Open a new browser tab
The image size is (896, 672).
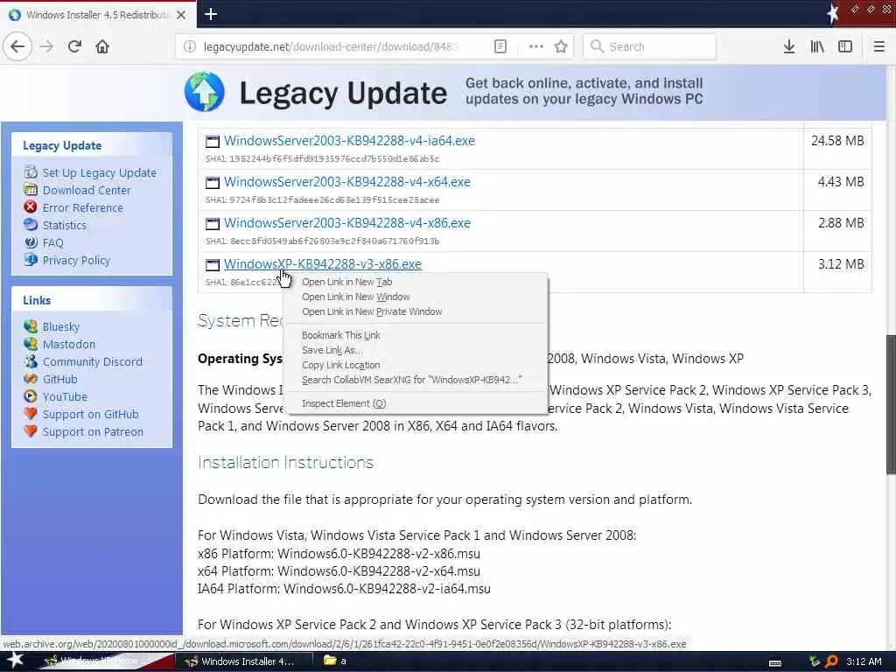tap(210, 14)
